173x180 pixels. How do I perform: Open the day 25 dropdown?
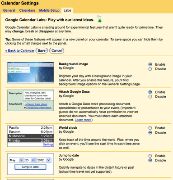(30, 160)
